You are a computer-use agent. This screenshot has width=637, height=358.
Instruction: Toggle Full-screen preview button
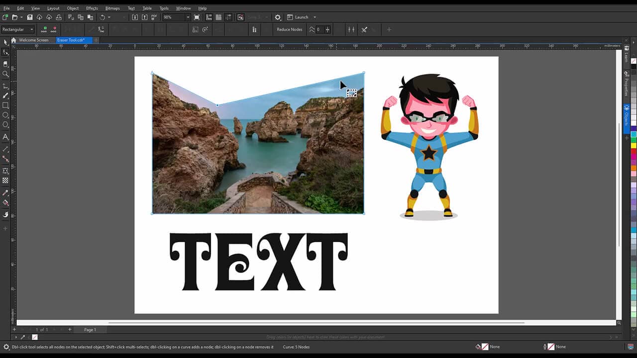click(x=197, y=17)
